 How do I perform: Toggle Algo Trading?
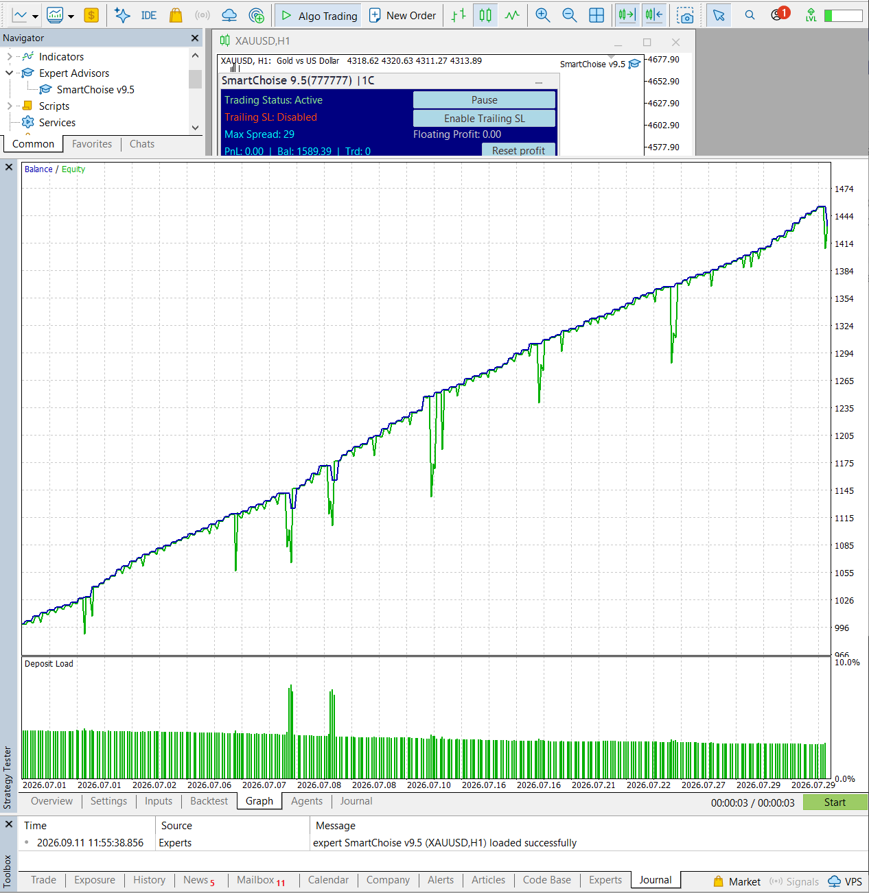point(319,15)
